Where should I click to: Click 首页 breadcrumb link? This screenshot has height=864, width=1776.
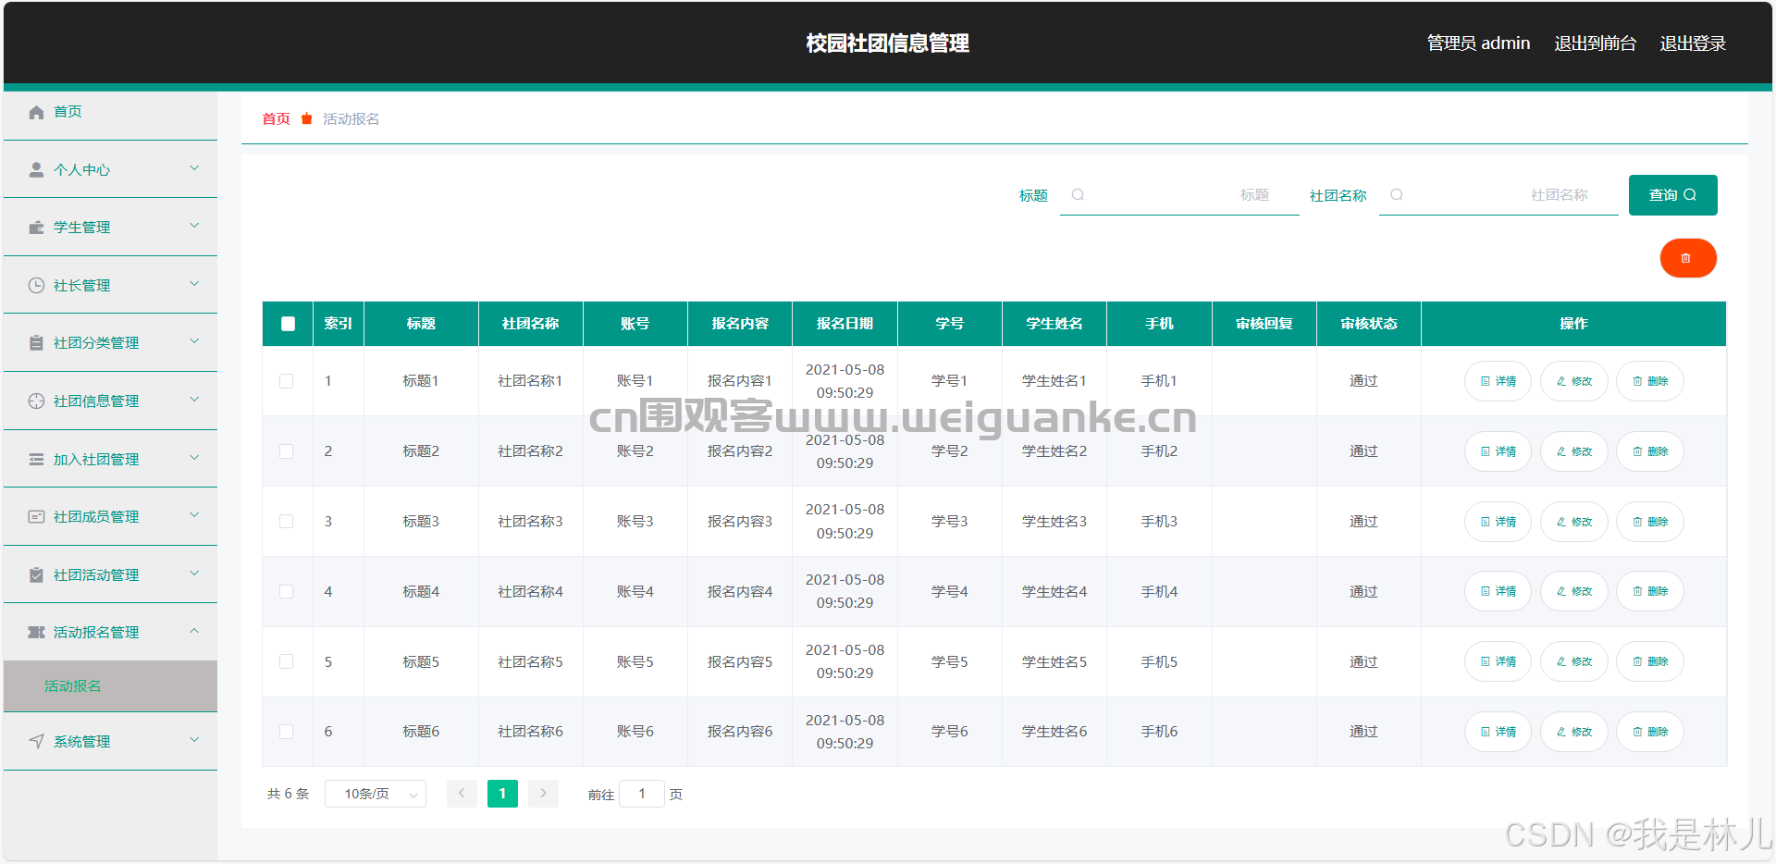point(276,118)
